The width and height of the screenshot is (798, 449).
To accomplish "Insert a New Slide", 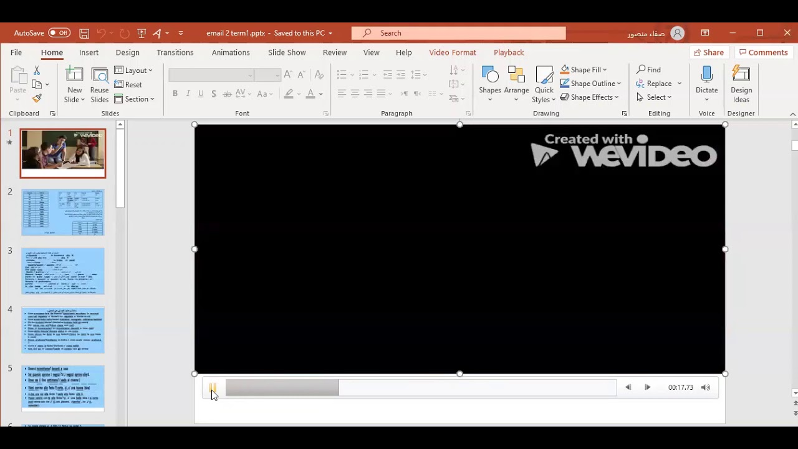I will point(74,85).
